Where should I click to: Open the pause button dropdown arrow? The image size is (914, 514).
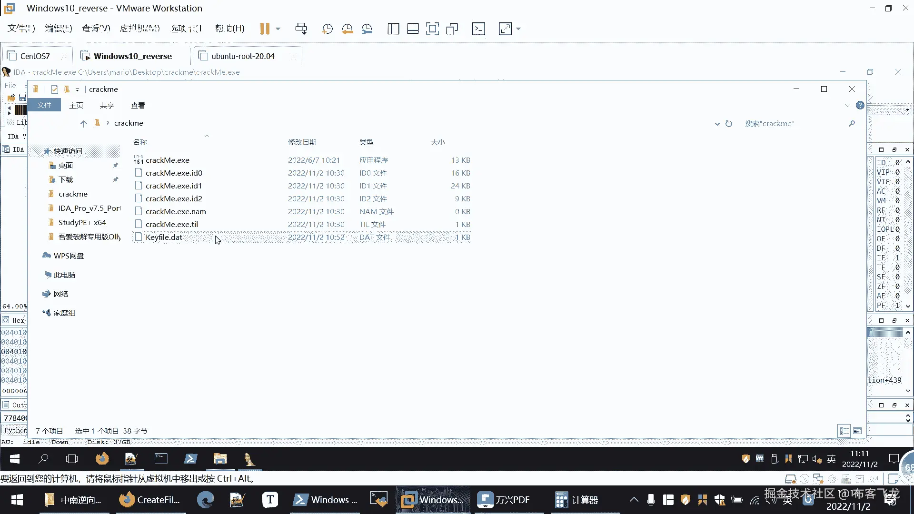(278, 29)
